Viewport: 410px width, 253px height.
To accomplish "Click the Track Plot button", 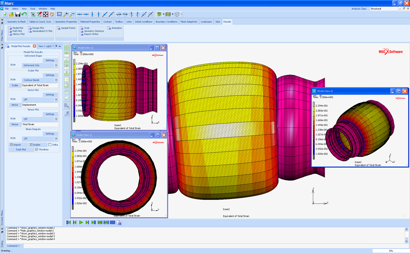I will (x=21, y=149).
